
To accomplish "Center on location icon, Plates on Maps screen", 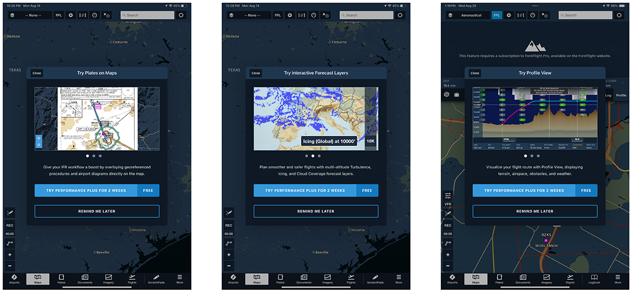I will pos(181,15).
